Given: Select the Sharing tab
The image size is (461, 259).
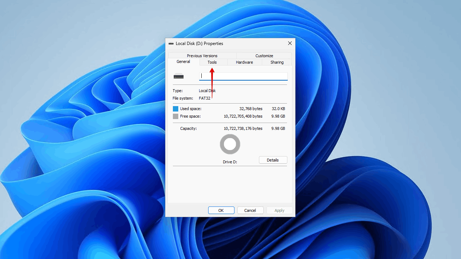Looking at the screenshot, I should click(277, 62).
